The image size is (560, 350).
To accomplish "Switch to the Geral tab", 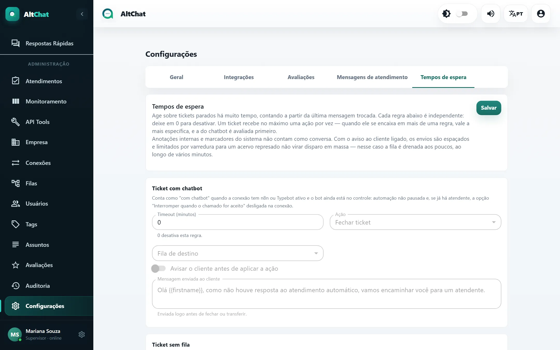I will point(176,77).
